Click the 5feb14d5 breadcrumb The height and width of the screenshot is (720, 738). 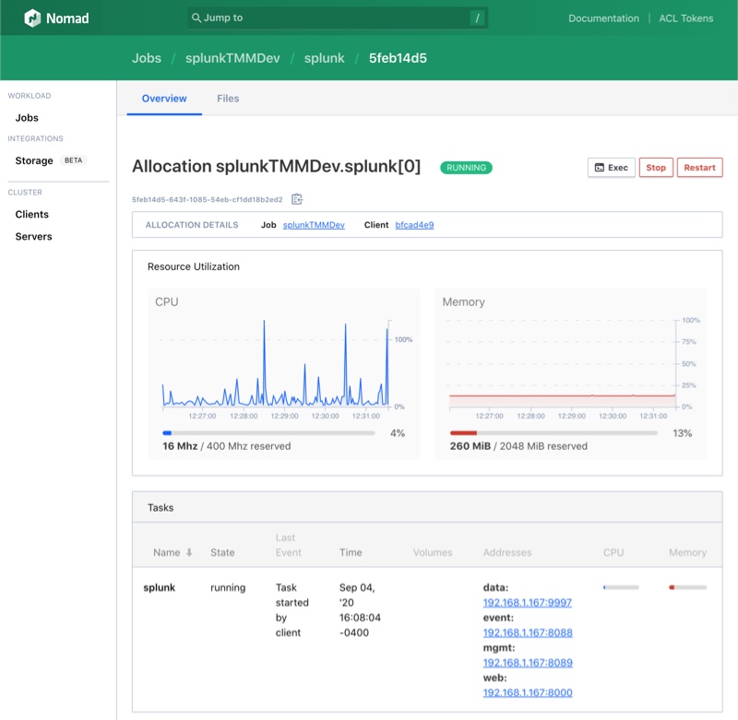398,58
